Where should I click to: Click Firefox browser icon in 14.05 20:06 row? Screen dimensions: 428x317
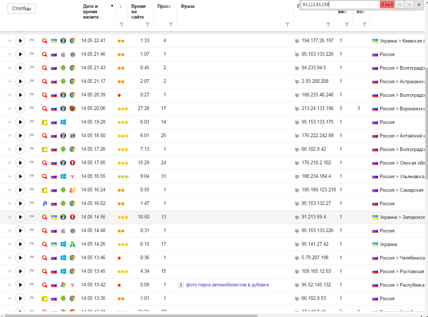click(72, 109)
